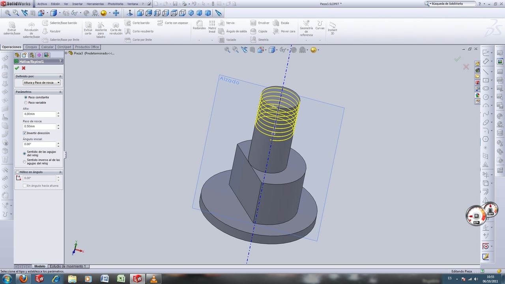
Task: Click Saliente/Base barrido
Action: click(x=60, y=23)
